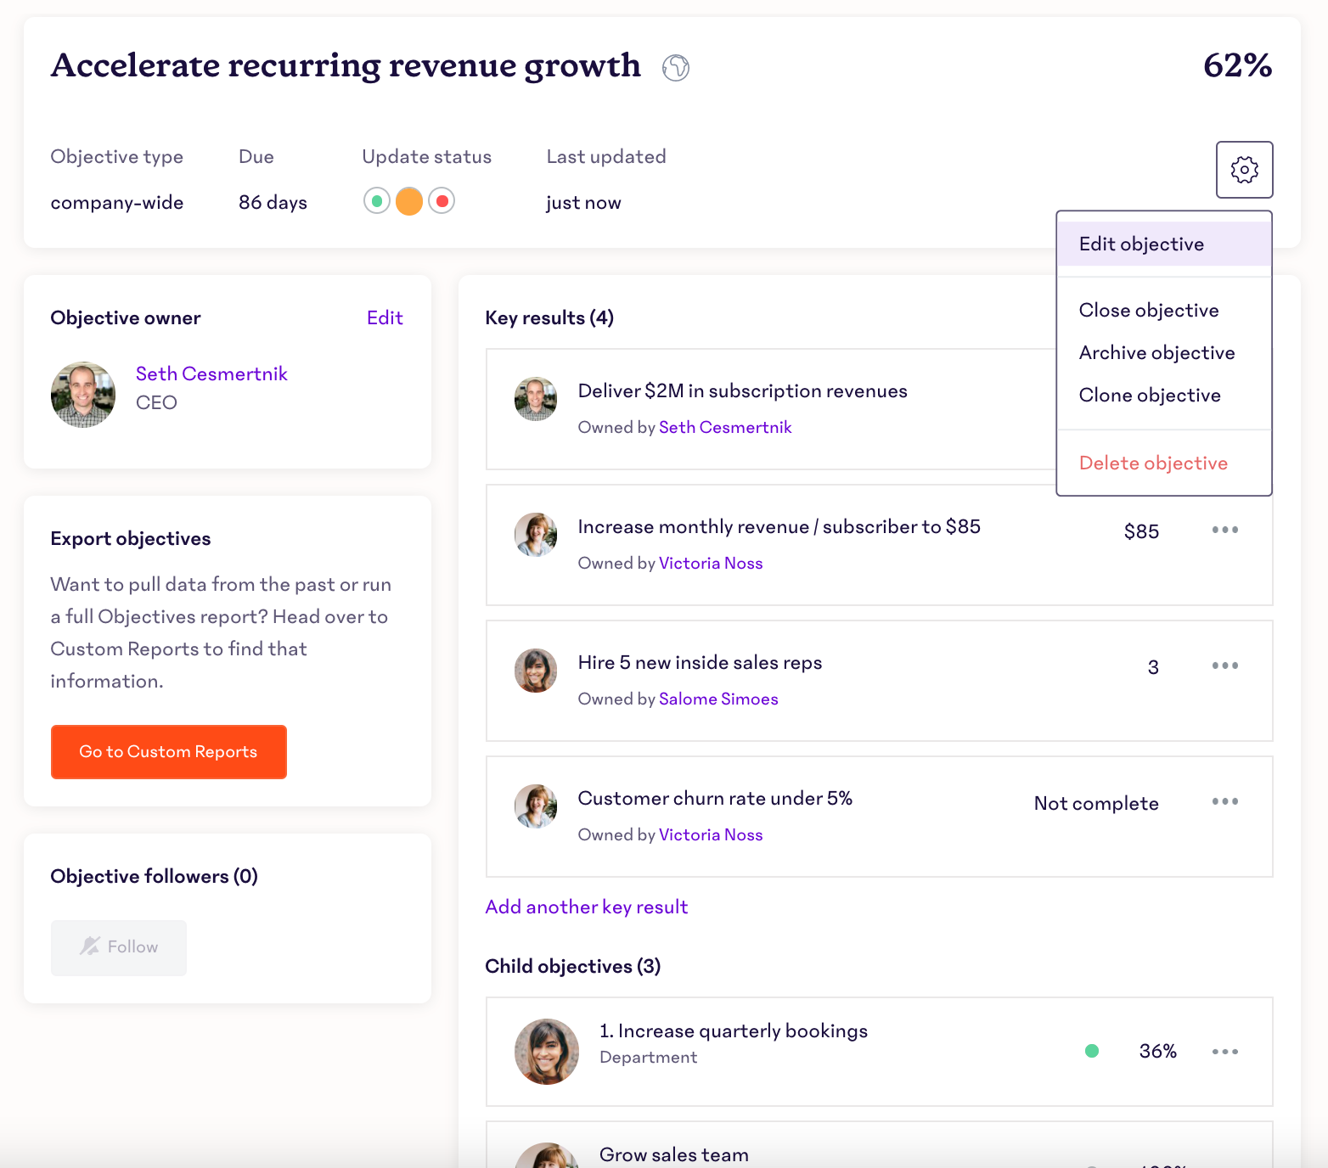Click avatar on churn rate key result
Image resolution: width=1328 pixels, height=1168 pixels.
(536, 806)
